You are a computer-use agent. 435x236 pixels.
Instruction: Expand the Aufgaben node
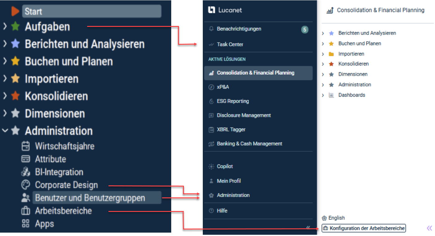click(5, 27)
